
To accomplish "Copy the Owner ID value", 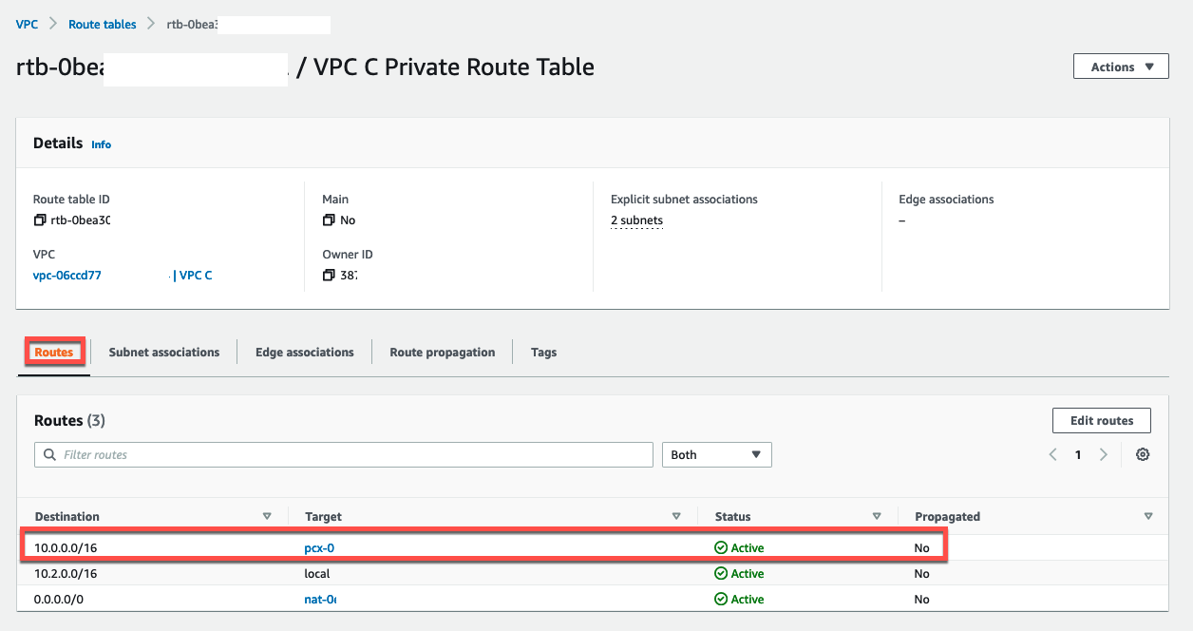I will point(329,276).
